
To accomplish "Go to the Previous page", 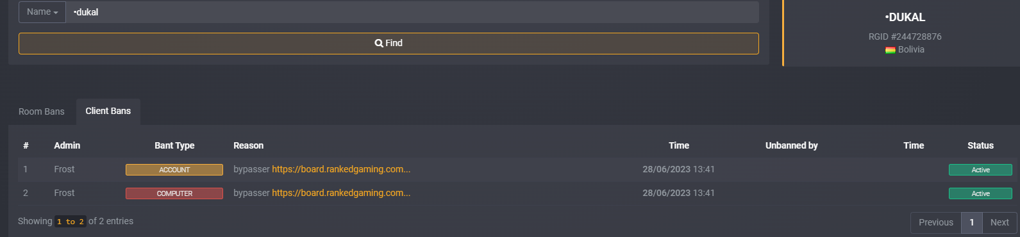I will pos(936,222).
